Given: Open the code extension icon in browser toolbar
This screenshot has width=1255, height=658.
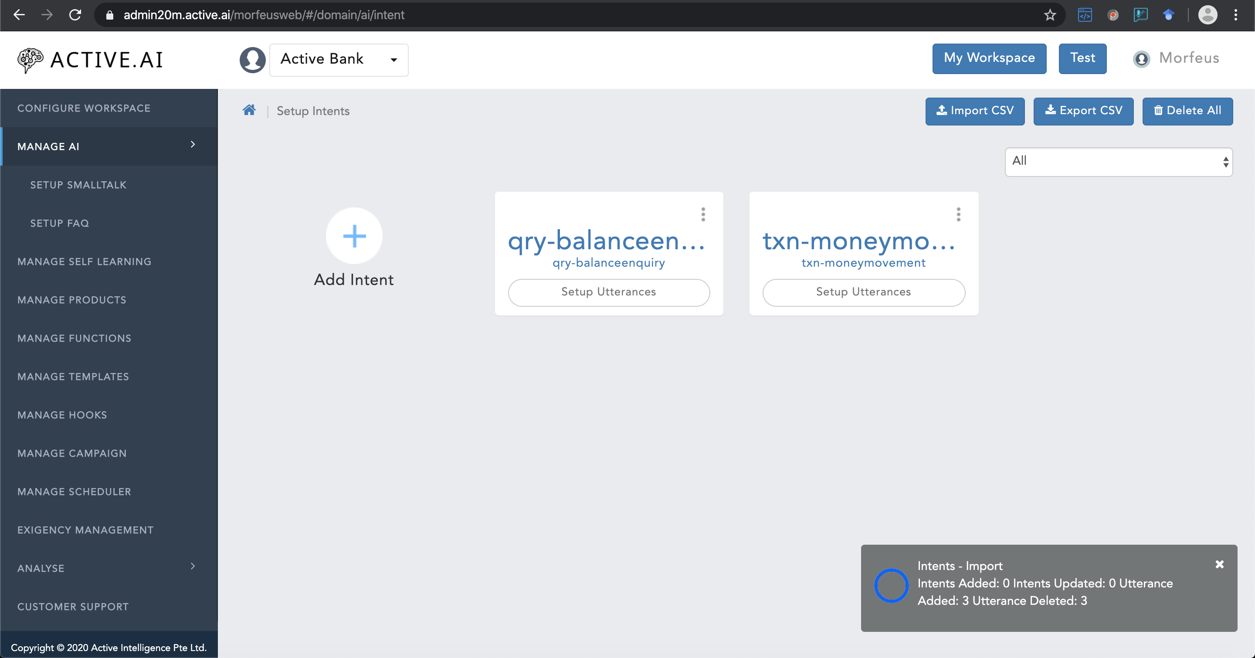Looking at the screenshot, I should 1085,15.
